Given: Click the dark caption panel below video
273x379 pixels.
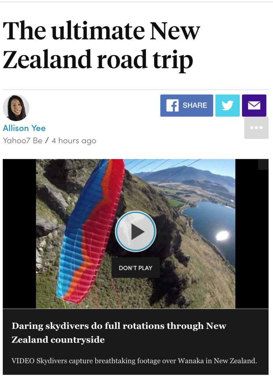Looking at the screenshot, I should point(135,342).
